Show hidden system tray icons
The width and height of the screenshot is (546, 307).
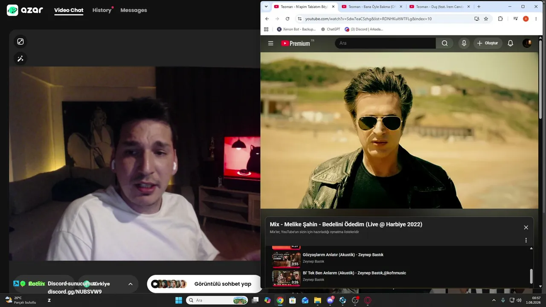pyautogui.click(x=494, y=300)
